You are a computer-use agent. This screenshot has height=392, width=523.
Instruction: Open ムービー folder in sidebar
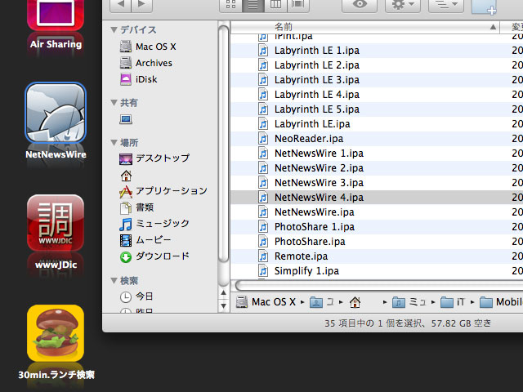coord(145,240)
